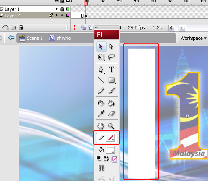Select the Pen tool

coord(101,70)
